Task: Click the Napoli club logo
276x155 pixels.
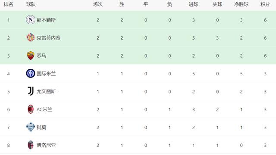Action: (x=31, y=20)
